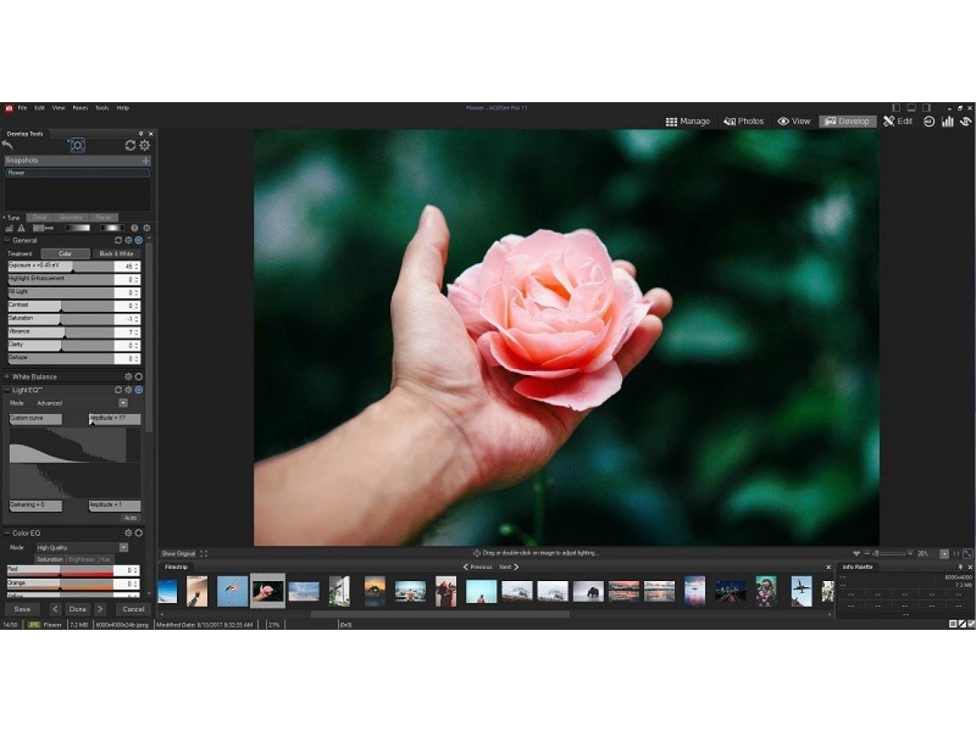Click the Contrast slider
This screenshot has height=732, width=976.
click(61, 306)
